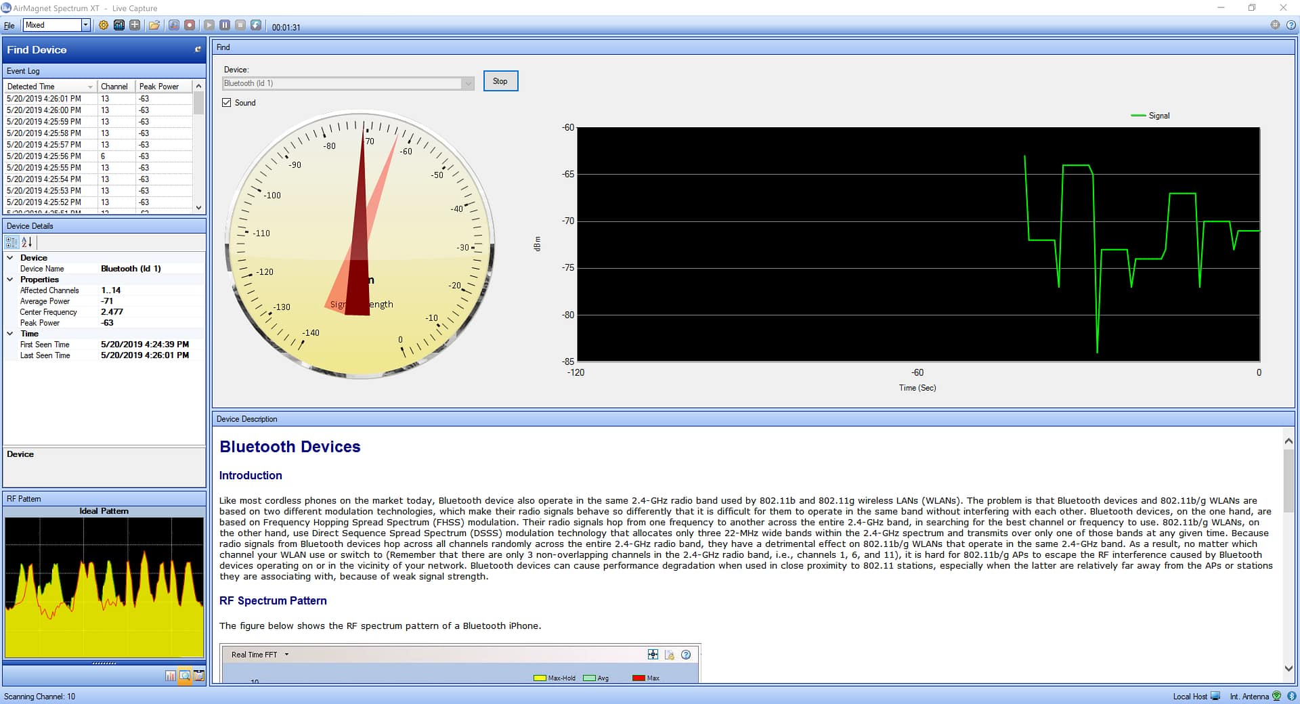Open the Real Time FFT dropdown
Image resolution: width=1300 pixels, height=704 pixels.
coord(286,655)
